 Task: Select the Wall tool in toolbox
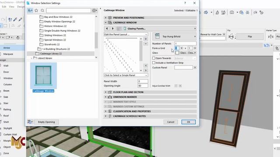[6, 66]
